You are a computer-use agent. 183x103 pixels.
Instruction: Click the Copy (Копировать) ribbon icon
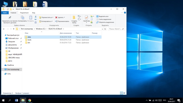[22, 18]
